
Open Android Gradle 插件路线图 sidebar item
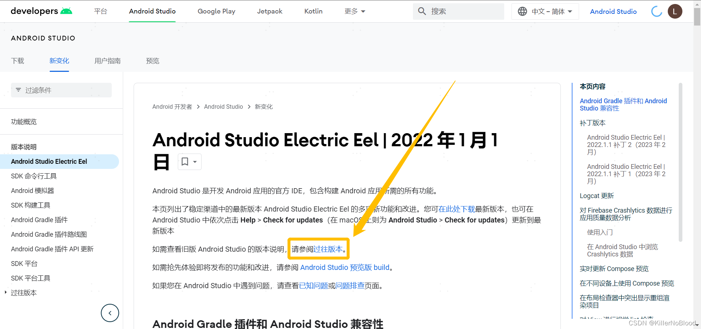(x=49, y=235)
